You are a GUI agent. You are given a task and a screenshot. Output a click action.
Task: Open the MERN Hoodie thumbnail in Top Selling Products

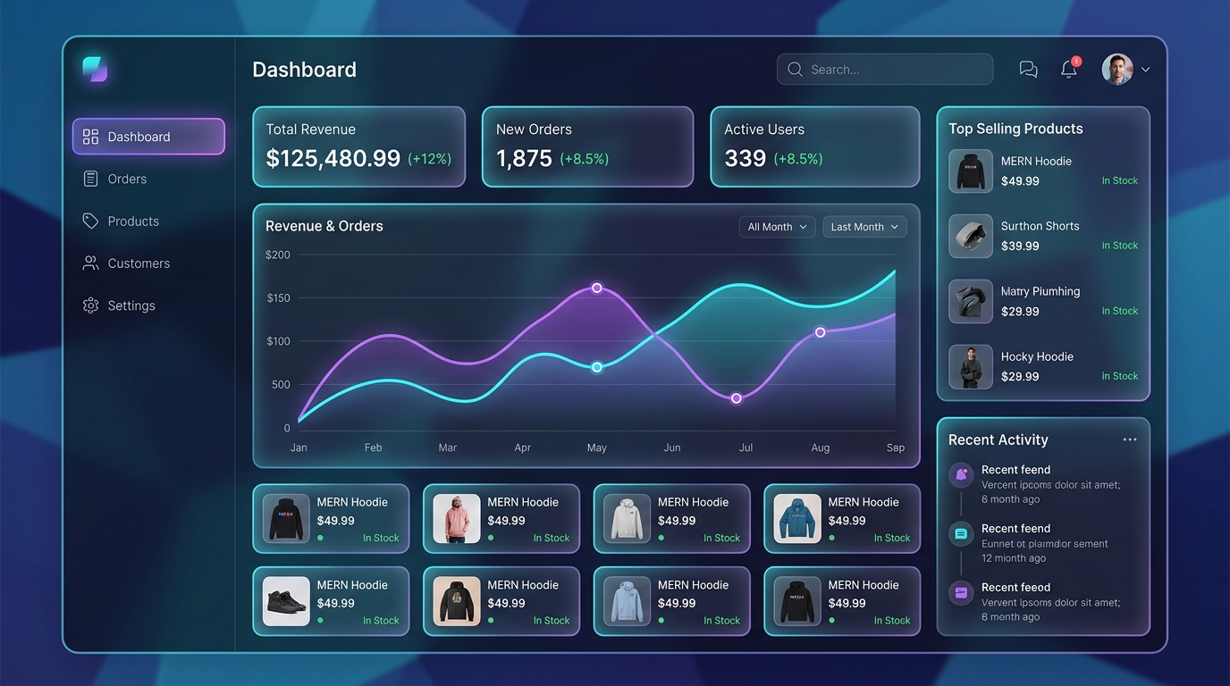[971, 171]
